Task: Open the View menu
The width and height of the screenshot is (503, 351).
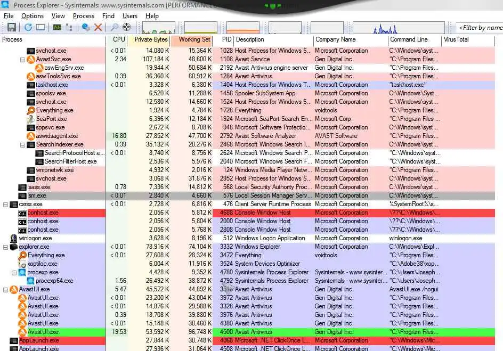Action: pyautogui.click(x=58, y=16)
